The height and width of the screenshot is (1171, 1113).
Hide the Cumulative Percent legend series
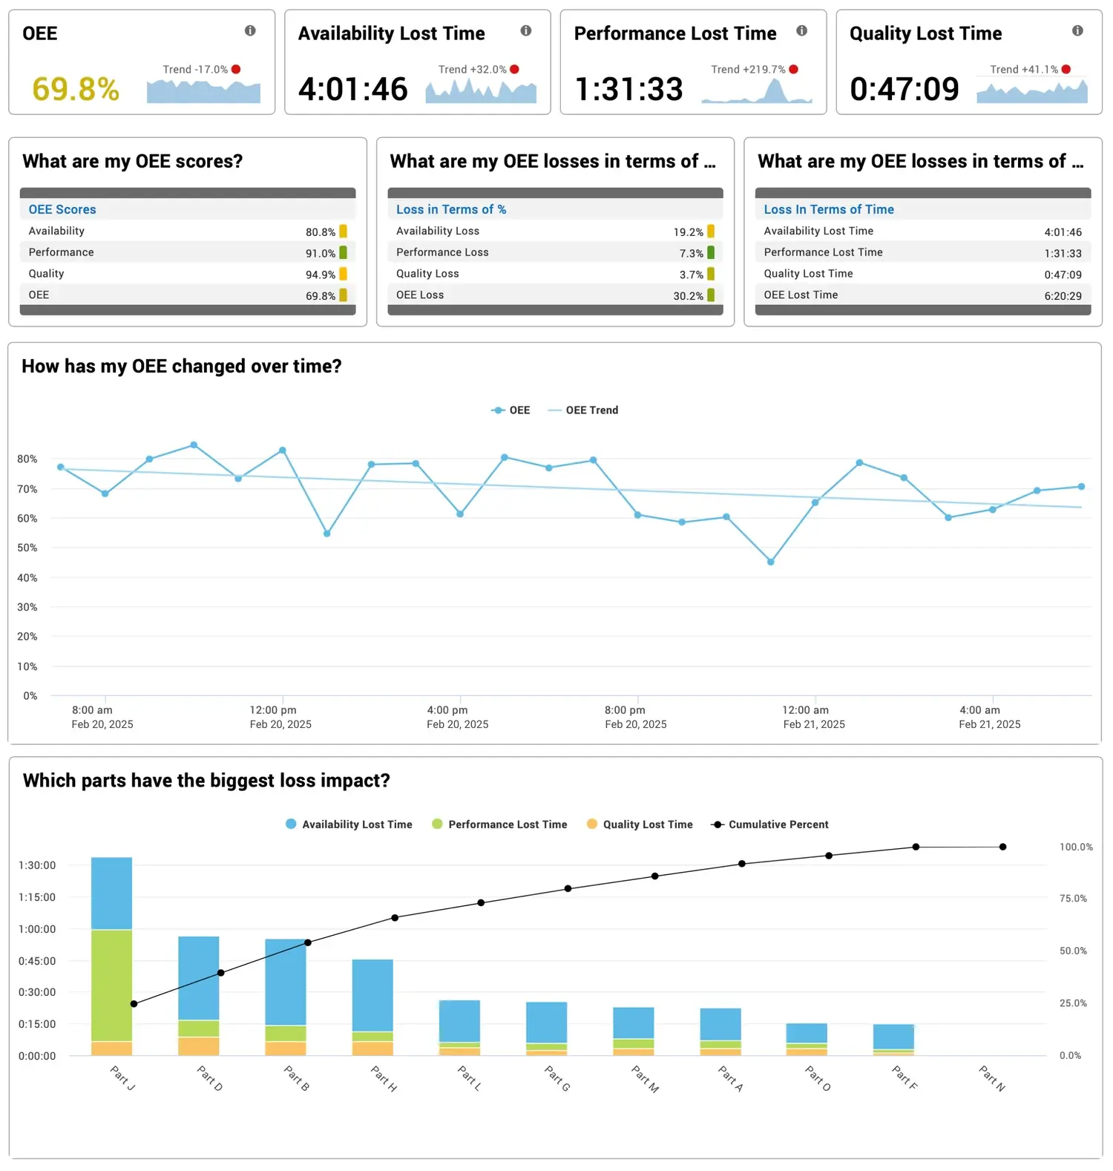(x=770, y=824)
